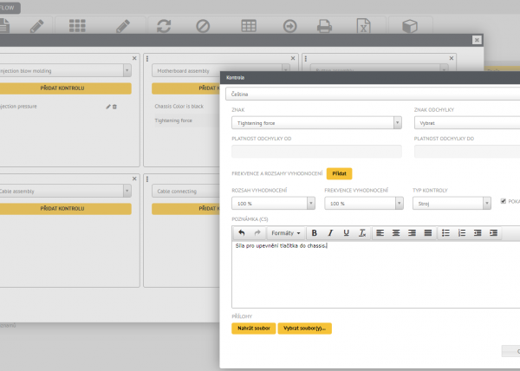Click Cable connecting operation field

pyautogui.click(x=185, y=192)
